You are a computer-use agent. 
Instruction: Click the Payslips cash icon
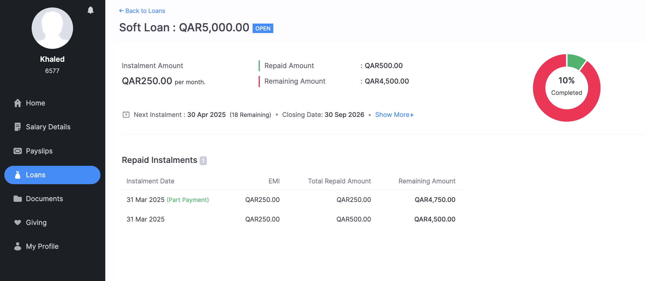pos(18,151)
